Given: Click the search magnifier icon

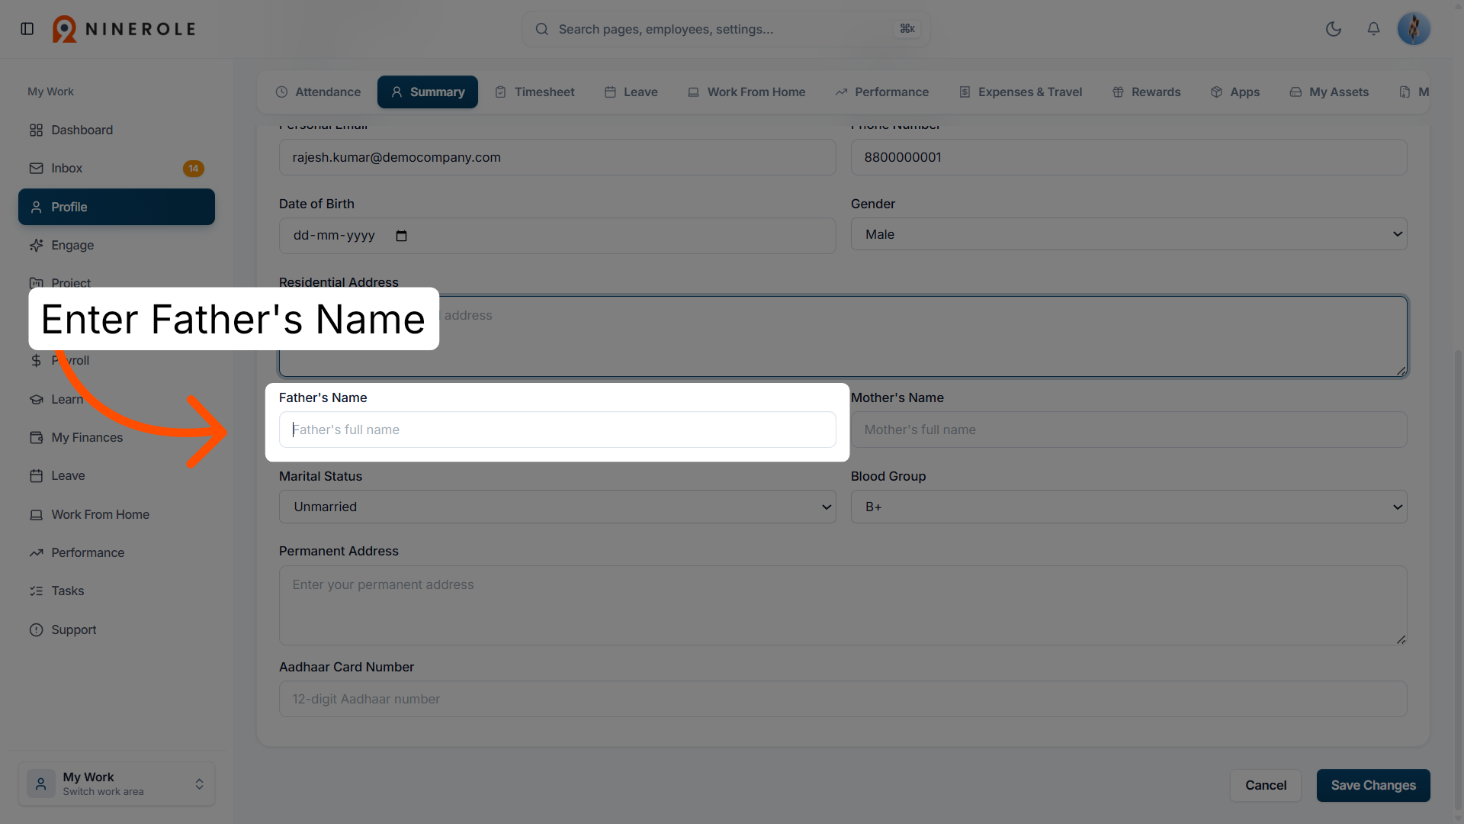Looking at the screenshot, I should pos(542,29).
